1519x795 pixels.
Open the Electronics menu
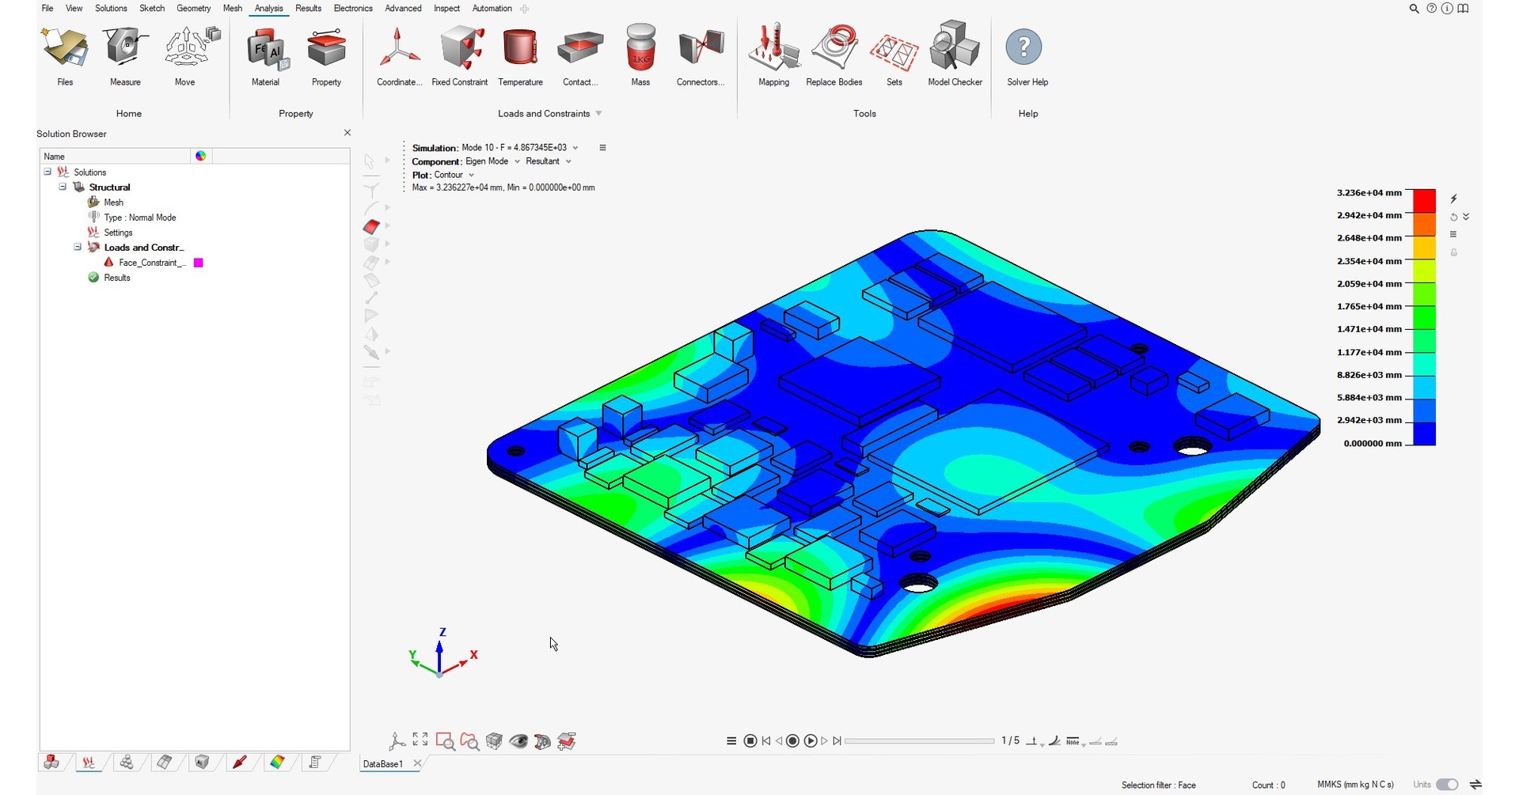[x=352, y=8]
